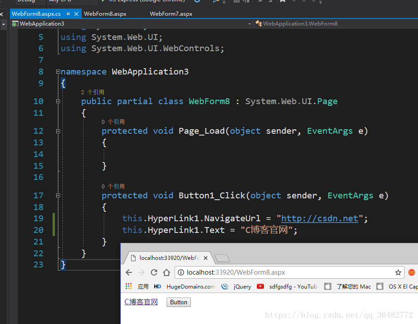Close the WebForm8.aspx.cs tab
418x324 pixels.
tap(76, 14)
